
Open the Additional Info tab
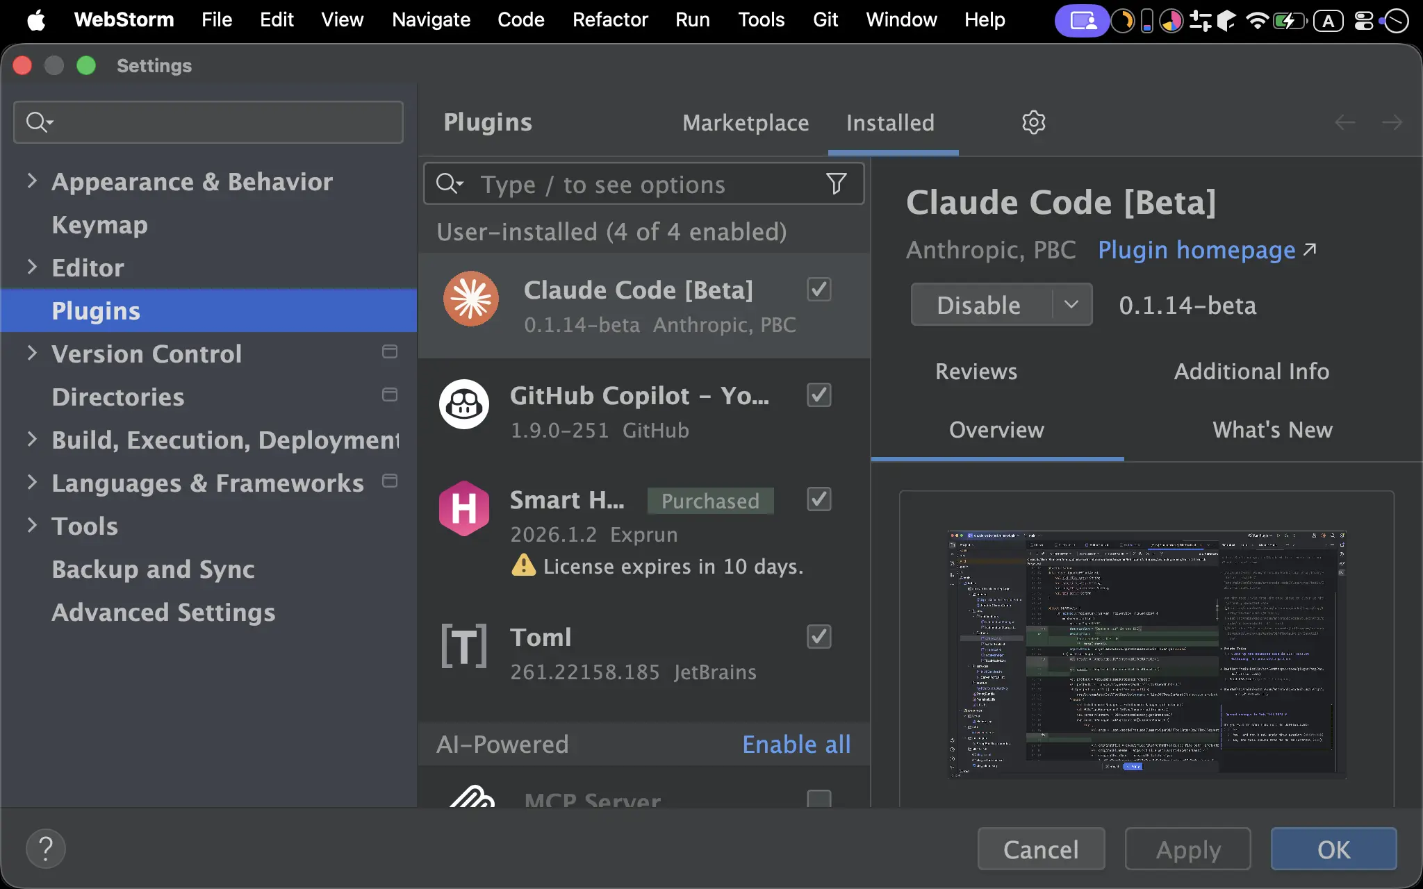point(1251,372)
